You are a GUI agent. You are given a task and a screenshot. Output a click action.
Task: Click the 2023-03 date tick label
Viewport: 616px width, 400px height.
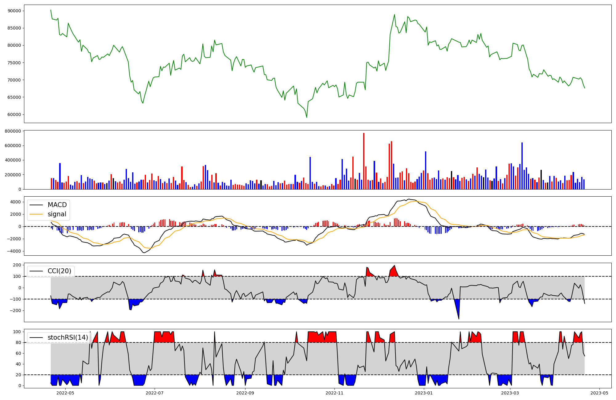510,393
